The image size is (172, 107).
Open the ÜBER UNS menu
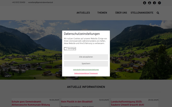(121, 13)
